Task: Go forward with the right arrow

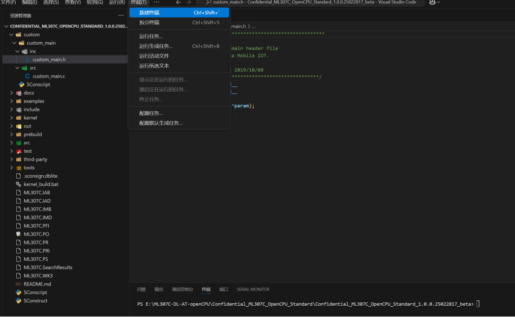Action: [188, 2]
